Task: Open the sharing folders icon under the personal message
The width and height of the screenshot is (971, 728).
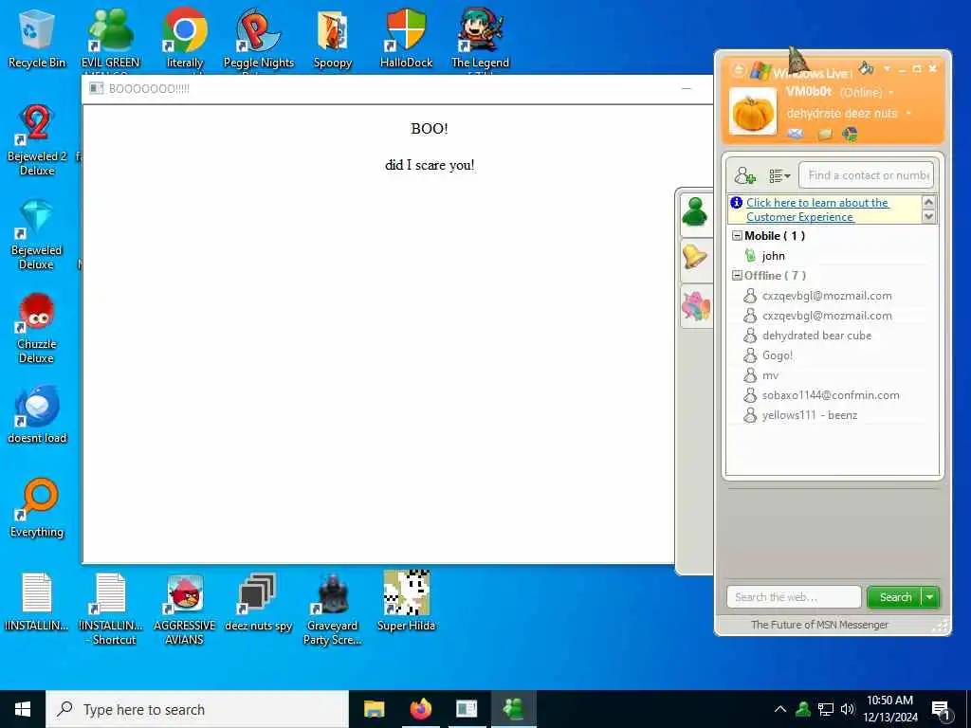Action: 825,134
